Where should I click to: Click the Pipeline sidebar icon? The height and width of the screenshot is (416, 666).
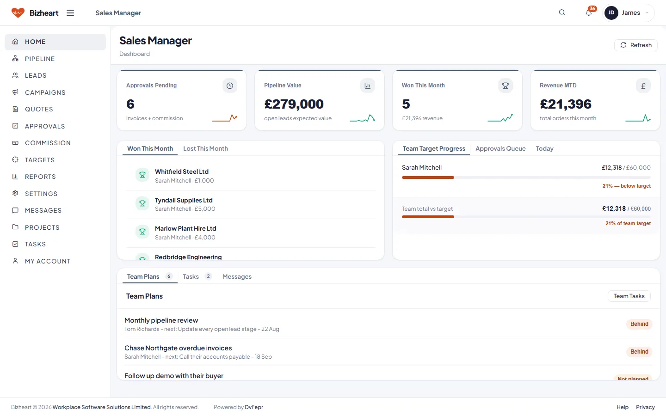tap(15, 59)
